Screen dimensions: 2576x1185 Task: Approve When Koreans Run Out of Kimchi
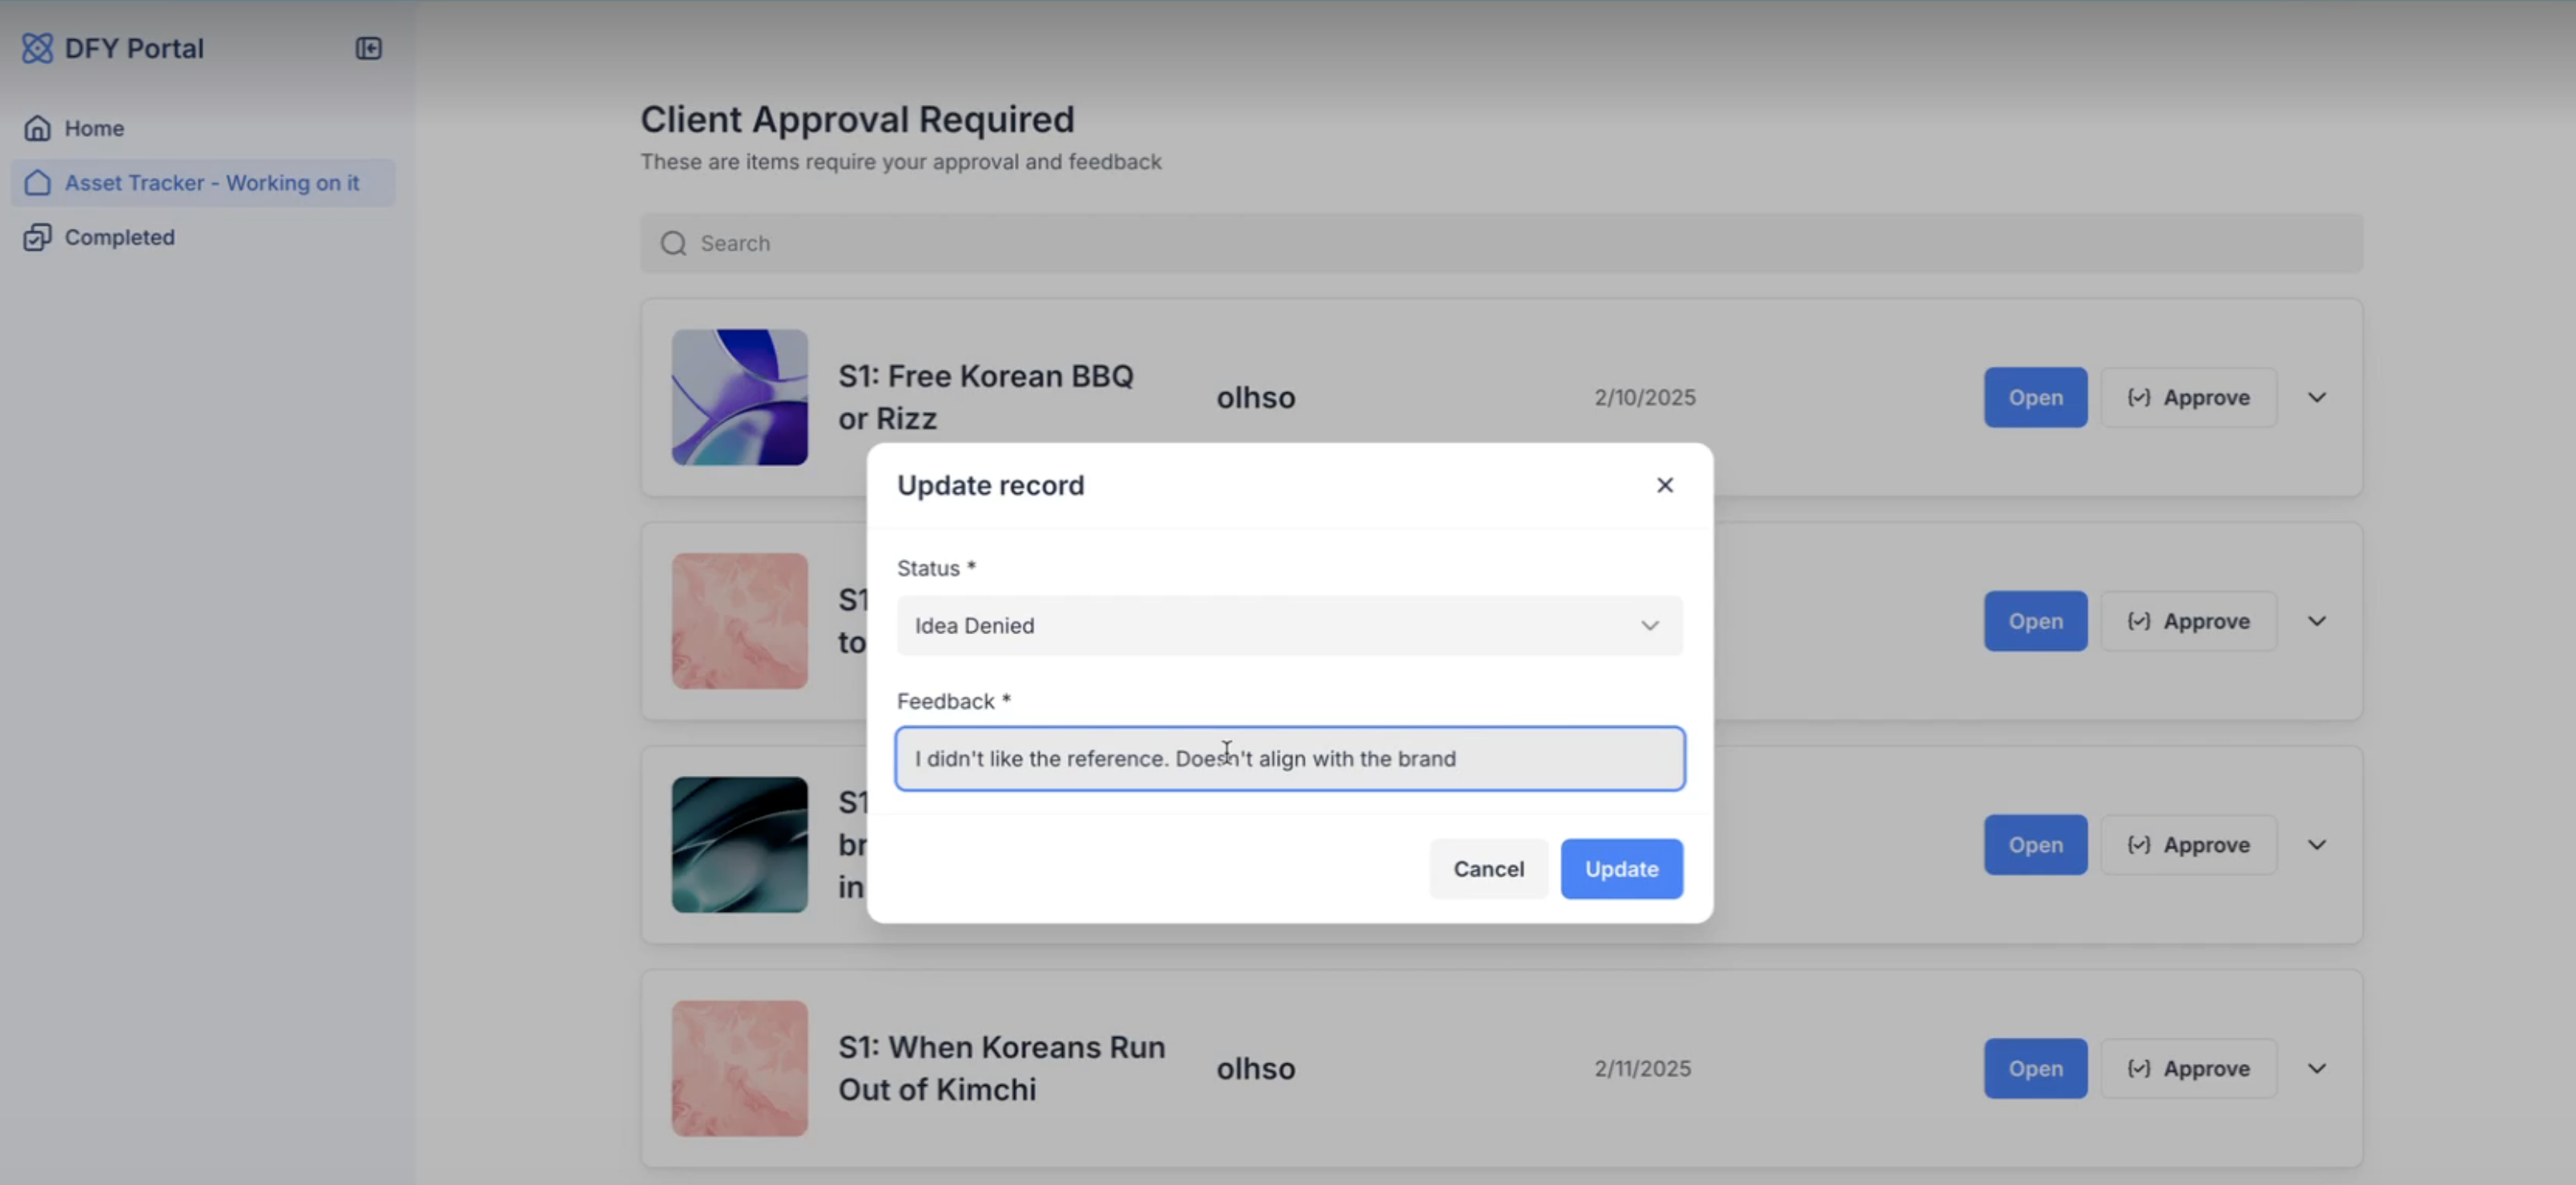point(2188,1068)
